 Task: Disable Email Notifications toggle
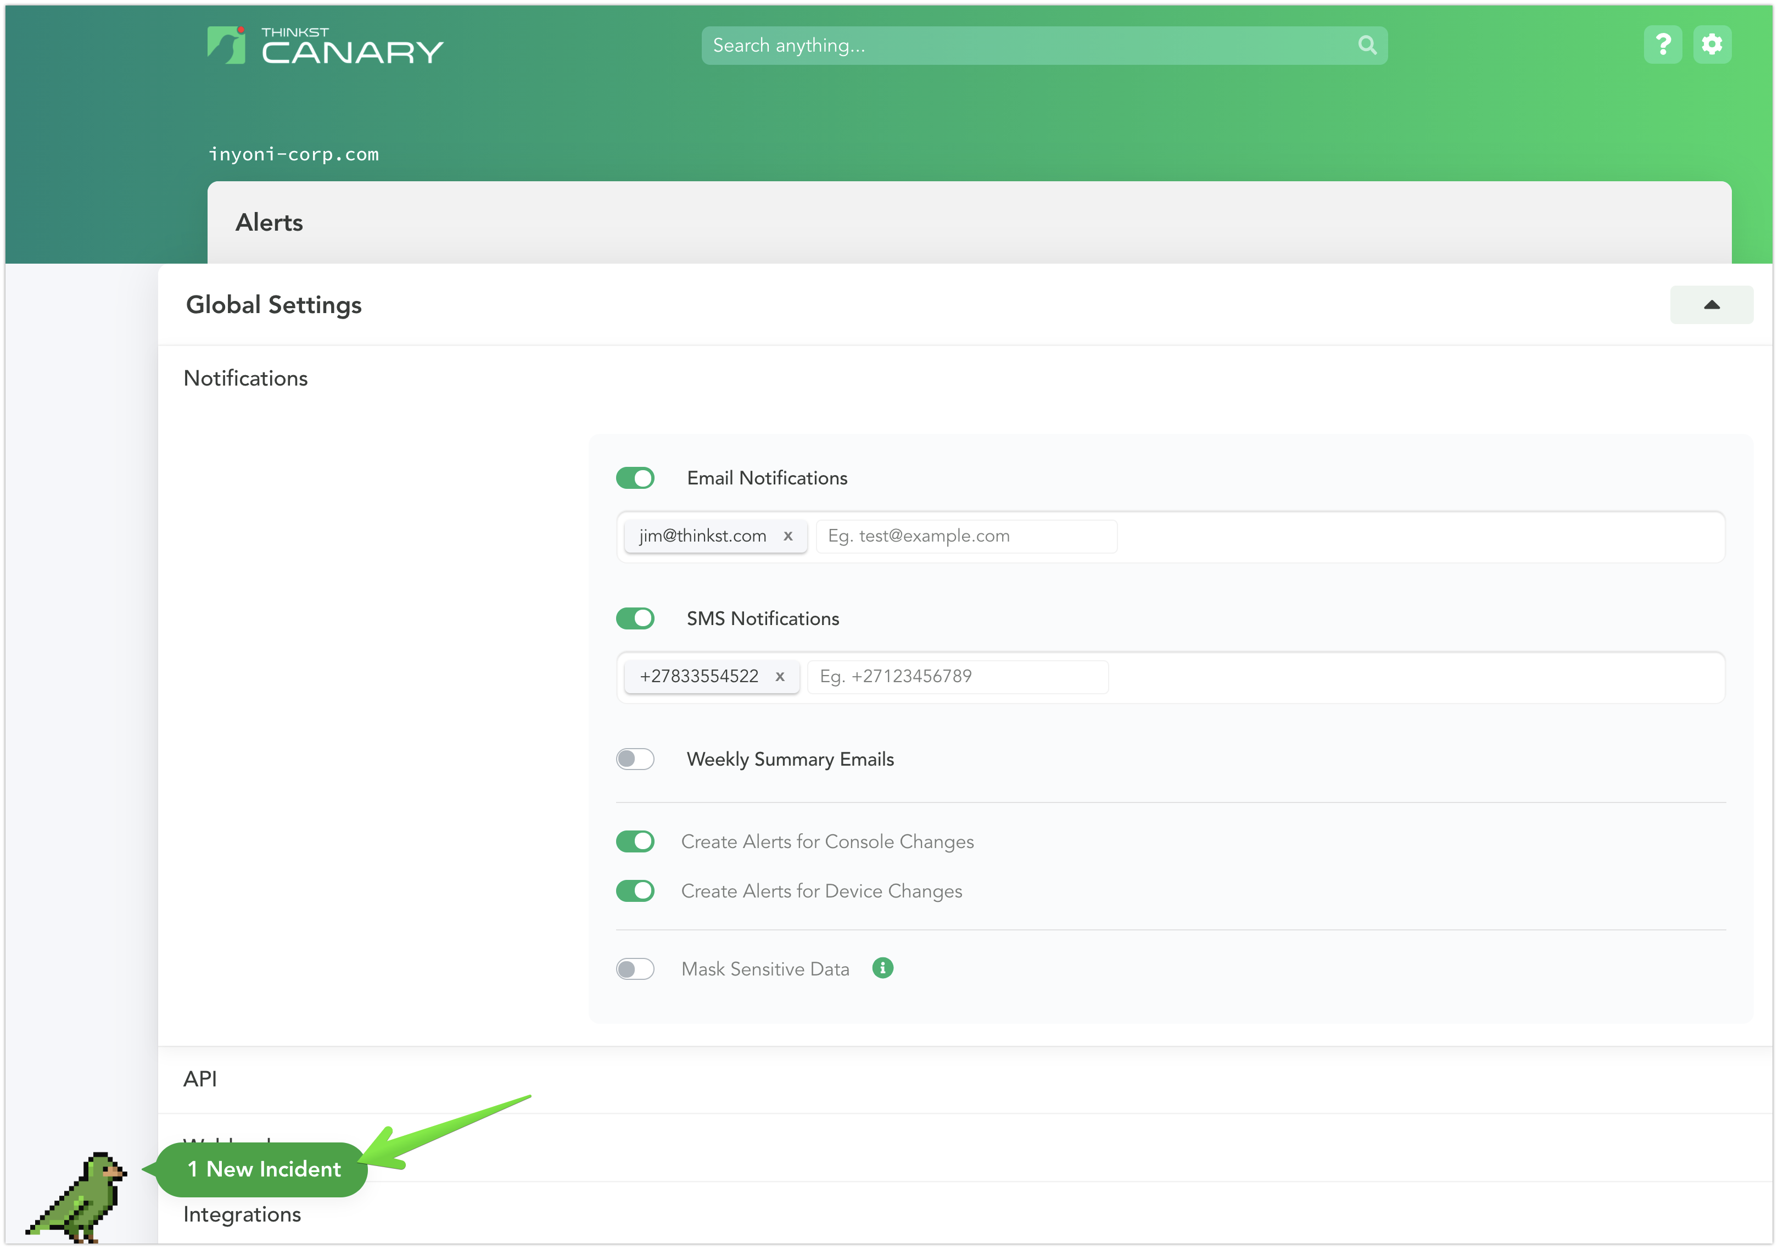click(x=635, y=478)
